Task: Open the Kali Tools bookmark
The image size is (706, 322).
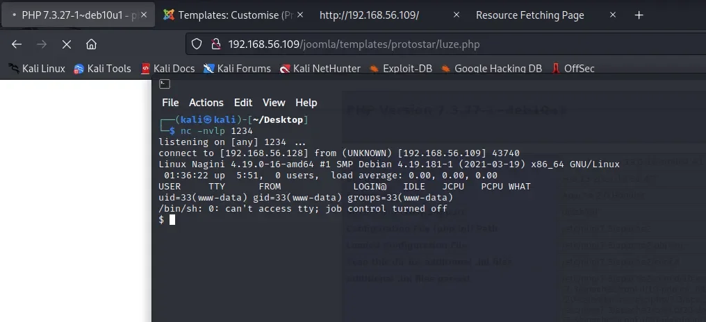Action: click(102, 68)
